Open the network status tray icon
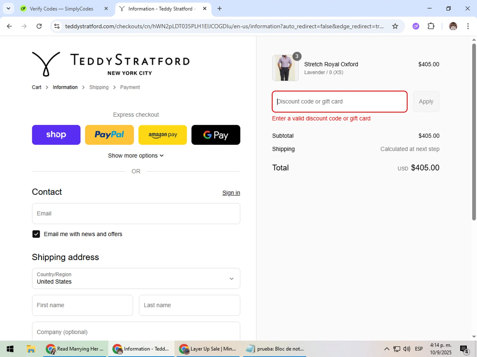The height and width of the screenshot is (357, 477). (397, 349)
